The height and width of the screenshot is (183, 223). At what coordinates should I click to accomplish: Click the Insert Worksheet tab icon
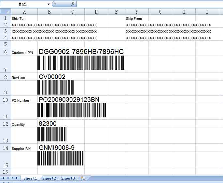coord(83,178)
